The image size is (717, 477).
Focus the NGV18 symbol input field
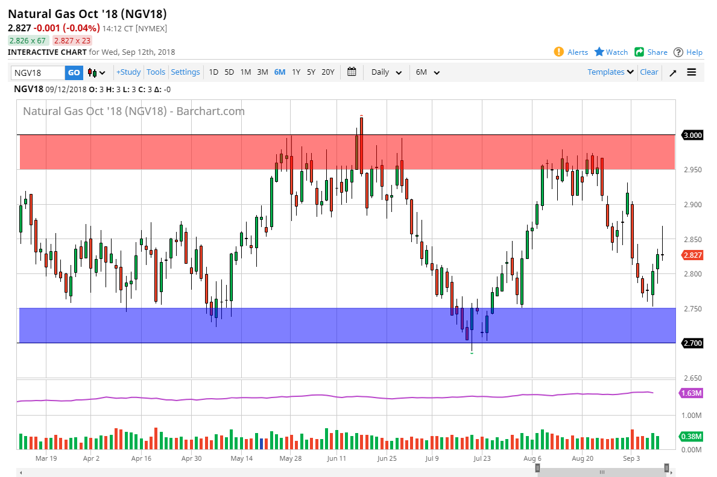point(38,72)
